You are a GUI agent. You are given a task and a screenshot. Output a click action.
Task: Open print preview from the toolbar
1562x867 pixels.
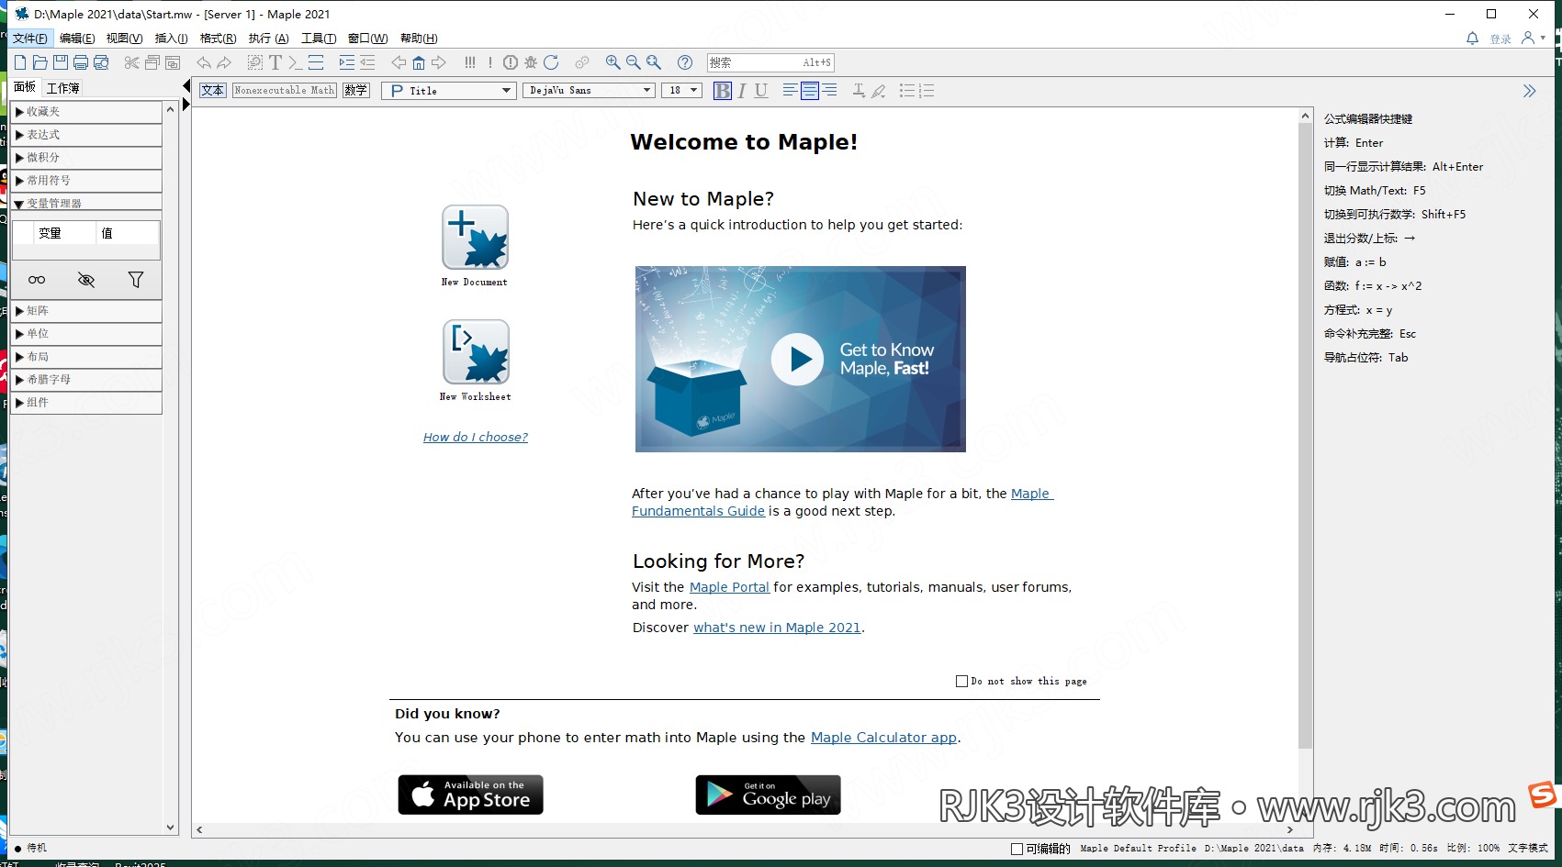101,62
